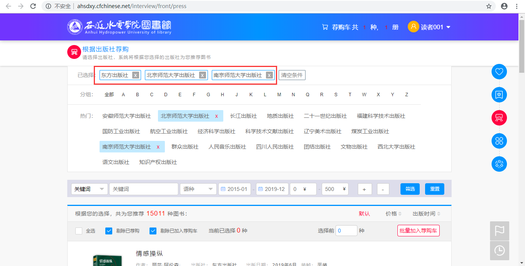The image size is (525, 266).
Task: Open the 关键词 search type dropdown
Action: pos(90,189)
